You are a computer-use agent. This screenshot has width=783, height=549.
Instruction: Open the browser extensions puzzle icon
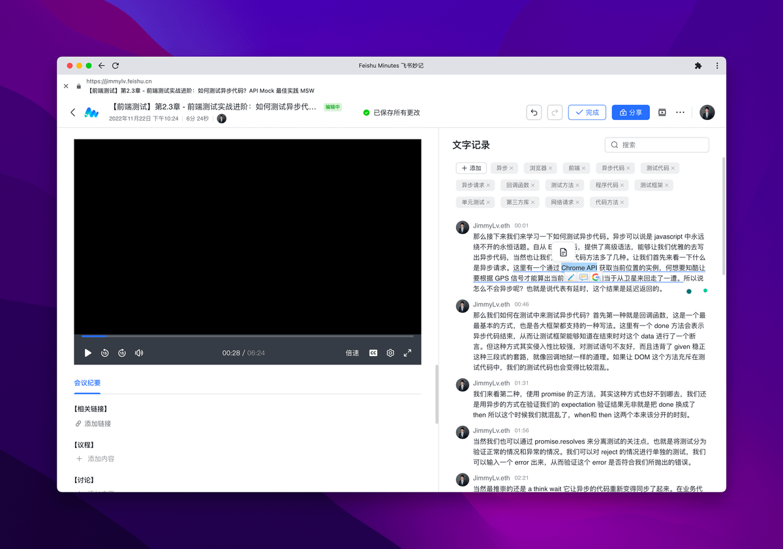(x=698, y=66)
